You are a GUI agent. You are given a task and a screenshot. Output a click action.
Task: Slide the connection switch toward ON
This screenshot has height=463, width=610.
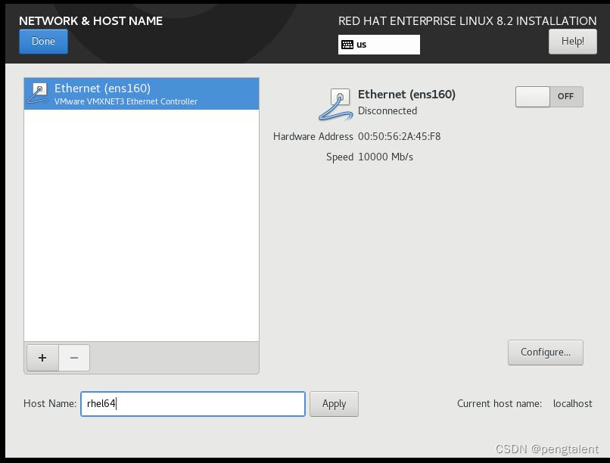(532, 96)
